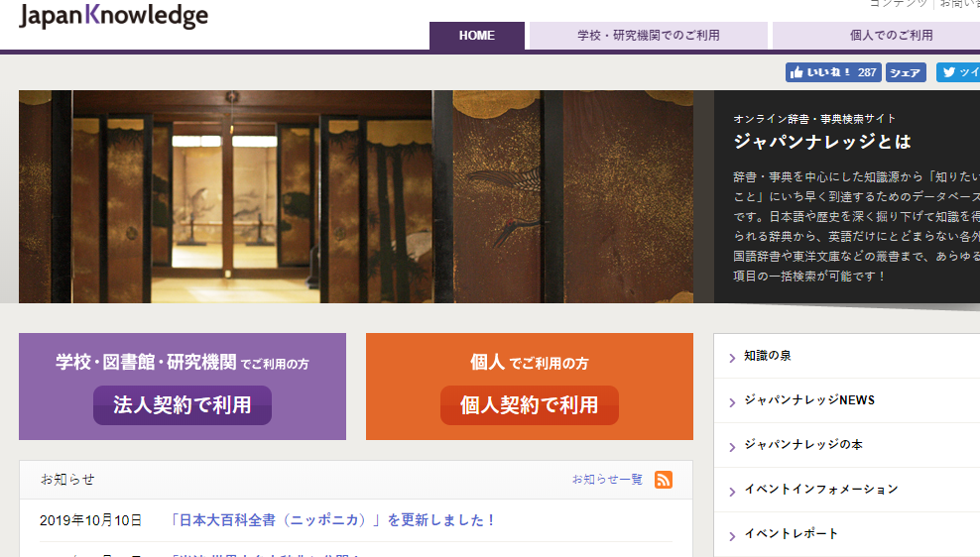This screenshot has height=557, width=980.
Task: Click the コンテンツ link at top
Action: point(898,3)
